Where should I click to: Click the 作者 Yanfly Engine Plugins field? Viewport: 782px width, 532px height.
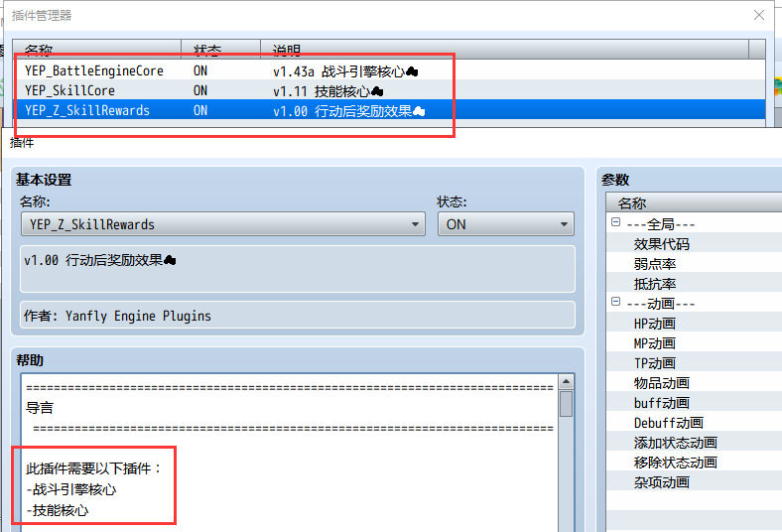(x=298, y=315)
